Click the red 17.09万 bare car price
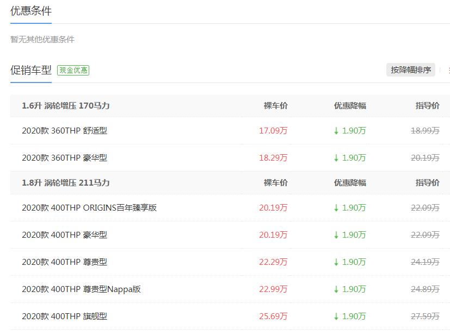The height and width of the screenshot is (336, 450). (x=273, y=131)
